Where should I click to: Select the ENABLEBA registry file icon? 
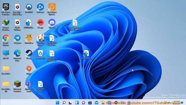click(x=86, y=55)
